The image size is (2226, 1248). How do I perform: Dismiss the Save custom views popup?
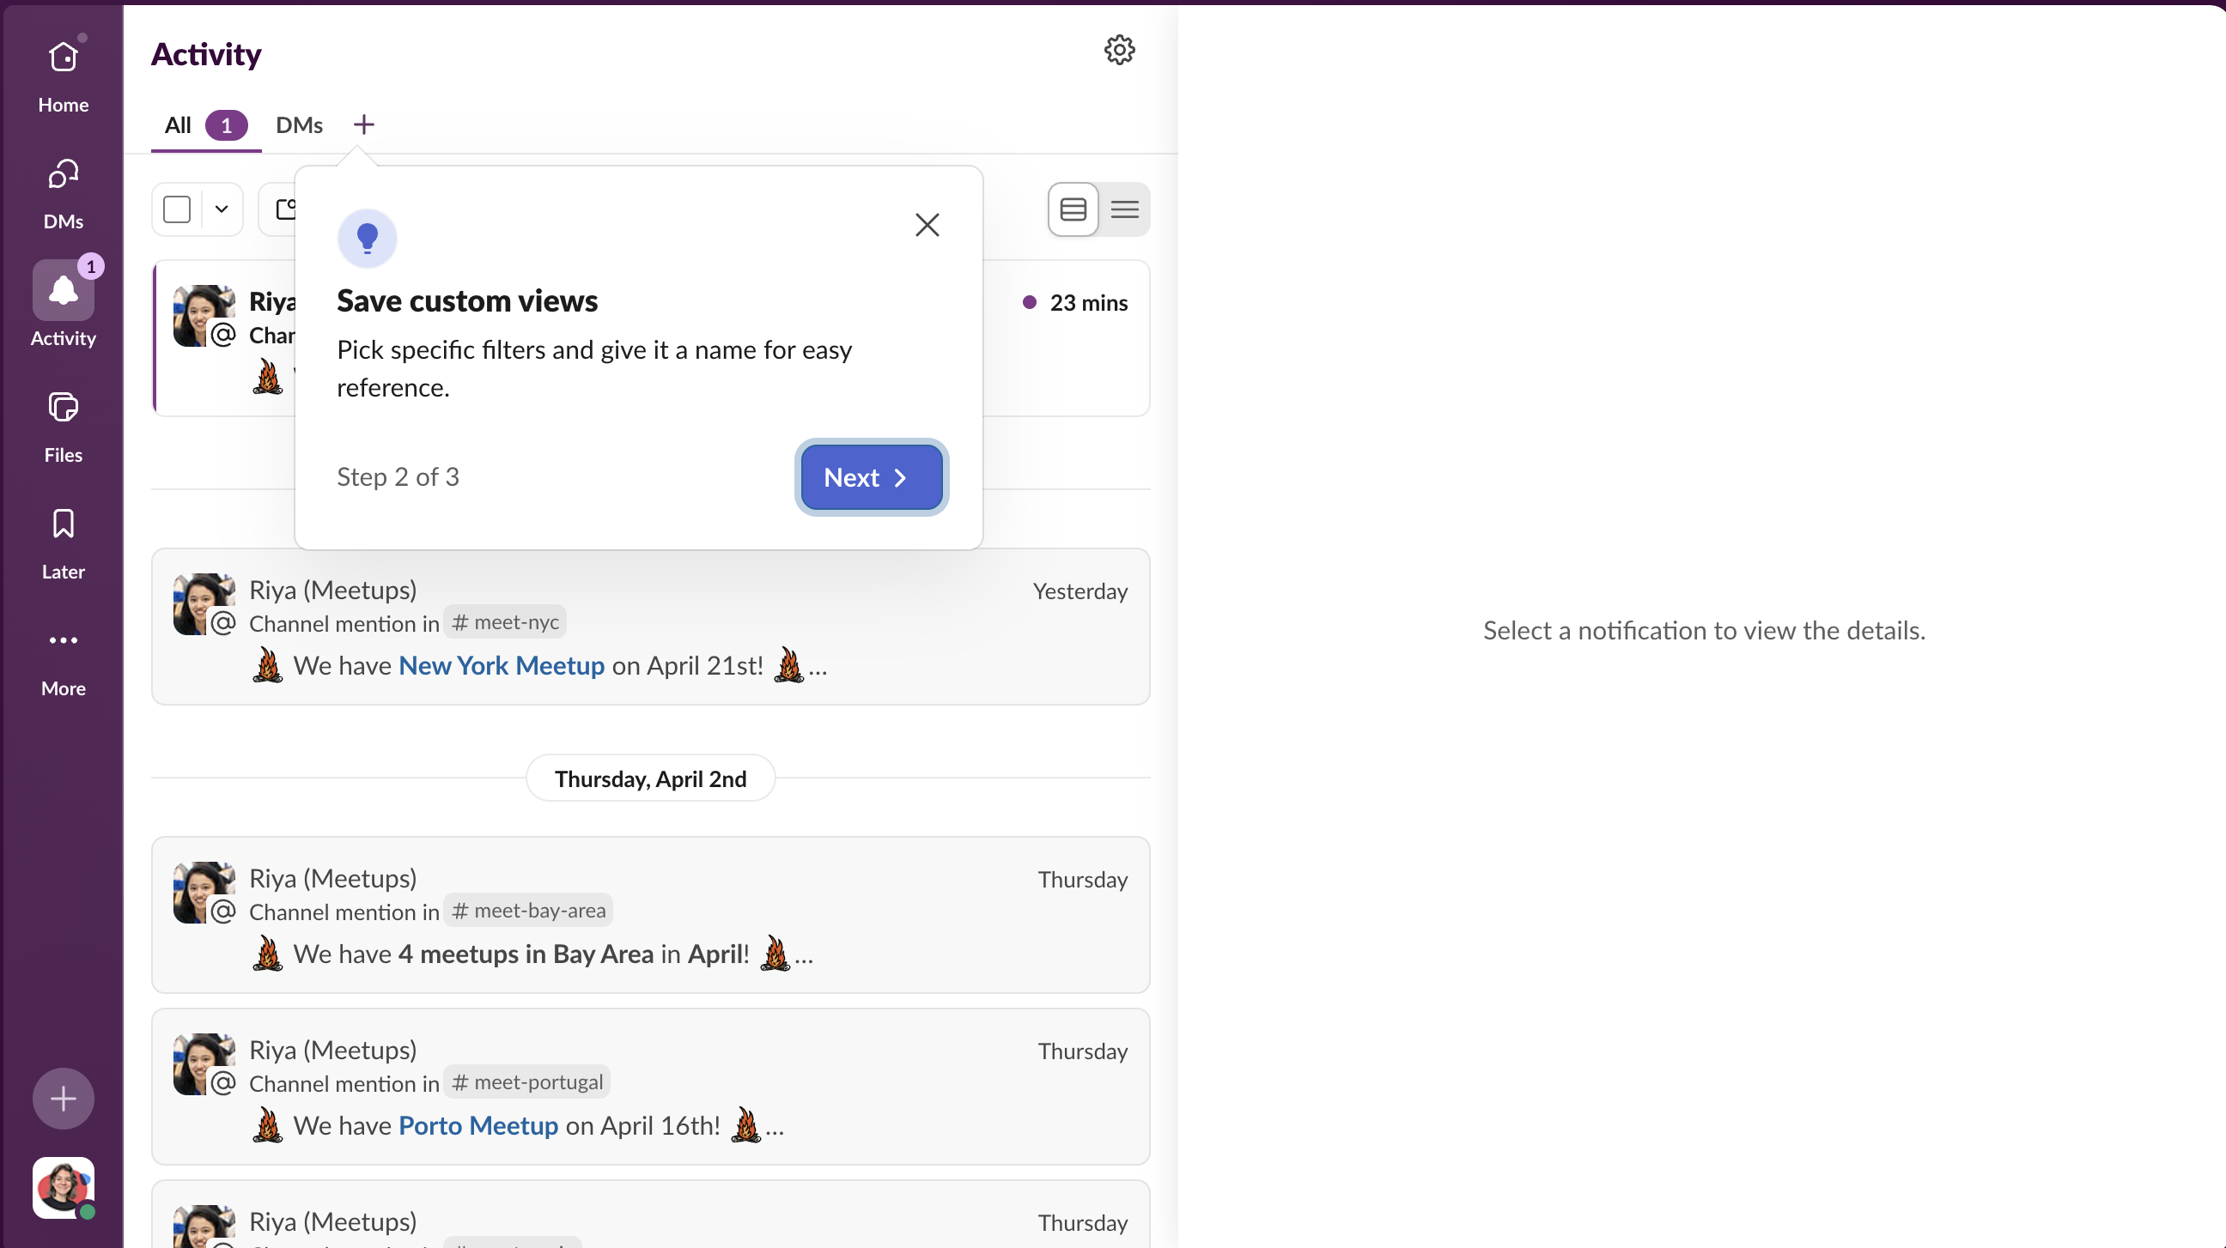(x=927, y=225)
